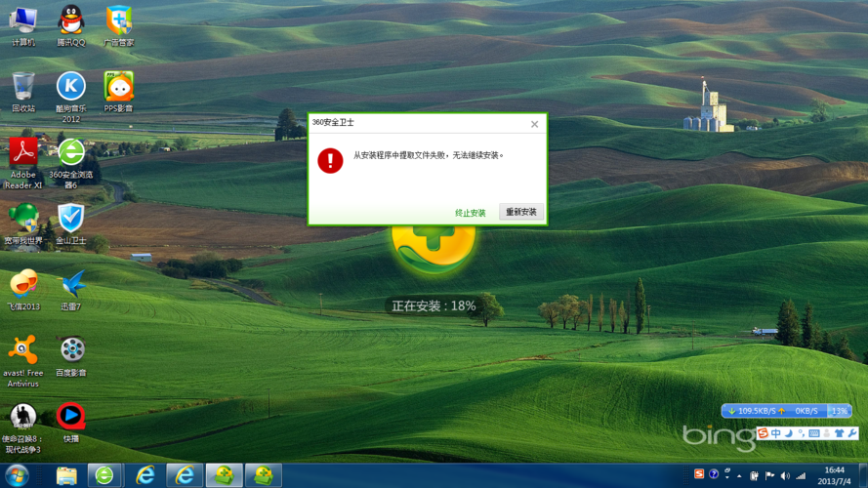Open the Adobe Reader XI icon
Viewport: 868px width, 488px height.
click(x=23, y=164)
